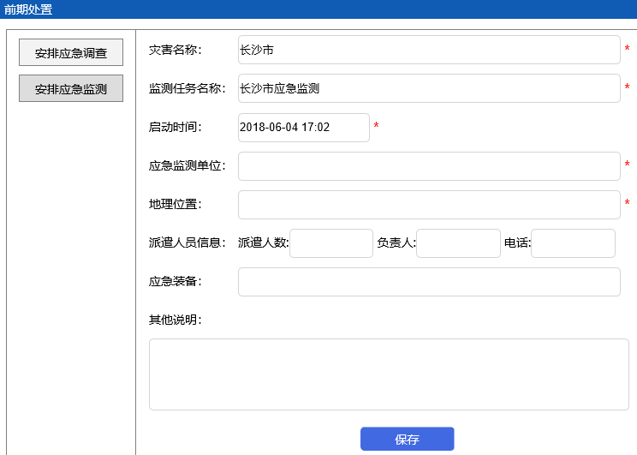Open the 启动时间 date-time field
The image size is (637, 455).
coord(303,127)
